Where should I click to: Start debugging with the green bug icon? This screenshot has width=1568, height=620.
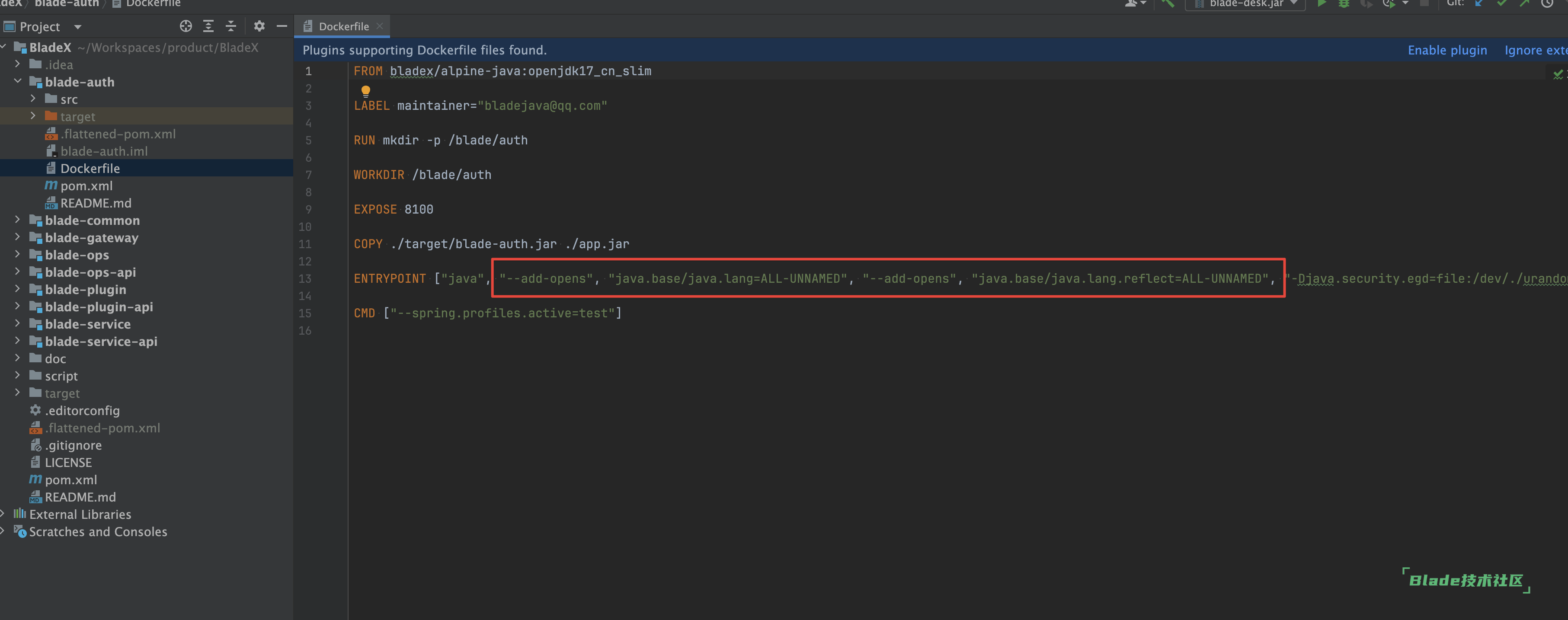(1344, 3)
